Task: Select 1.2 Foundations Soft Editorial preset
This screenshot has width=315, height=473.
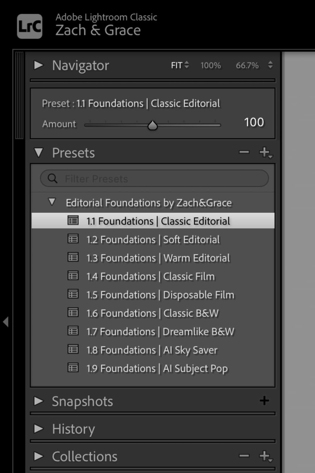Action: [153, 240]
